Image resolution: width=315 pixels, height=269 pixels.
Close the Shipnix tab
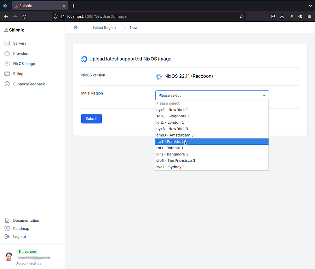[64, 6]
